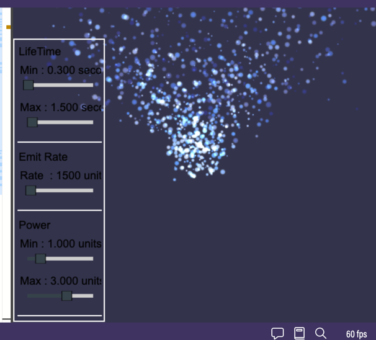This screenshot has width=376, height=340.
Task: Click the Power Min slider handle
Action: click(x=40, y=259)
